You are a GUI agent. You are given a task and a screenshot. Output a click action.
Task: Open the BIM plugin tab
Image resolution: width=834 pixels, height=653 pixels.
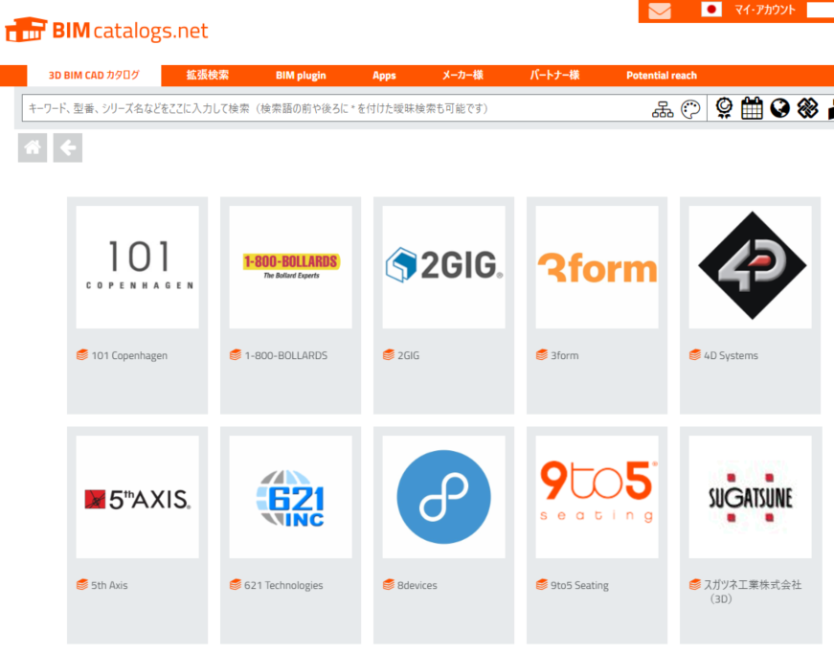point(301,76)
